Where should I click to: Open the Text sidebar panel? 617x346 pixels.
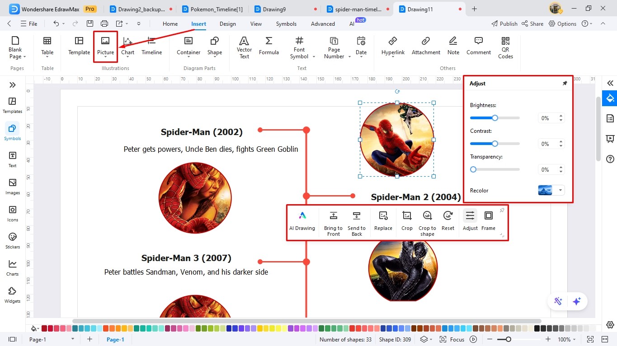[x=13, y=159]
